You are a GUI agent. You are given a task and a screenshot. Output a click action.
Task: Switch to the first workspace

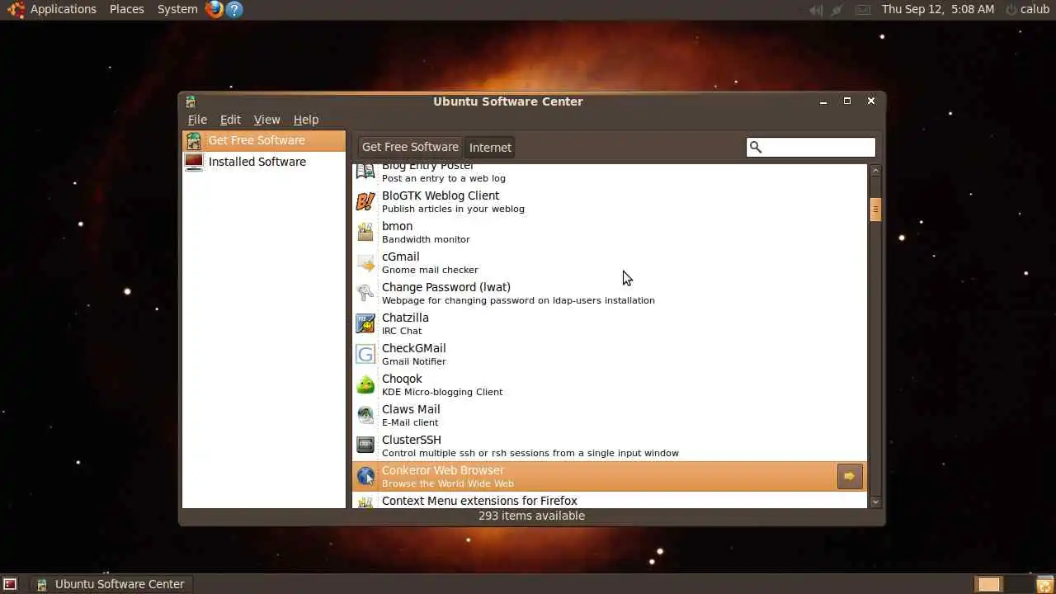point(989,584)
